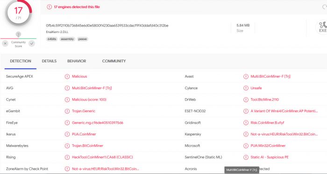Click 'Malicious (score: 100)' Cynet result
327x174 pixels.
pyautogui.click(x=89, y=100)
